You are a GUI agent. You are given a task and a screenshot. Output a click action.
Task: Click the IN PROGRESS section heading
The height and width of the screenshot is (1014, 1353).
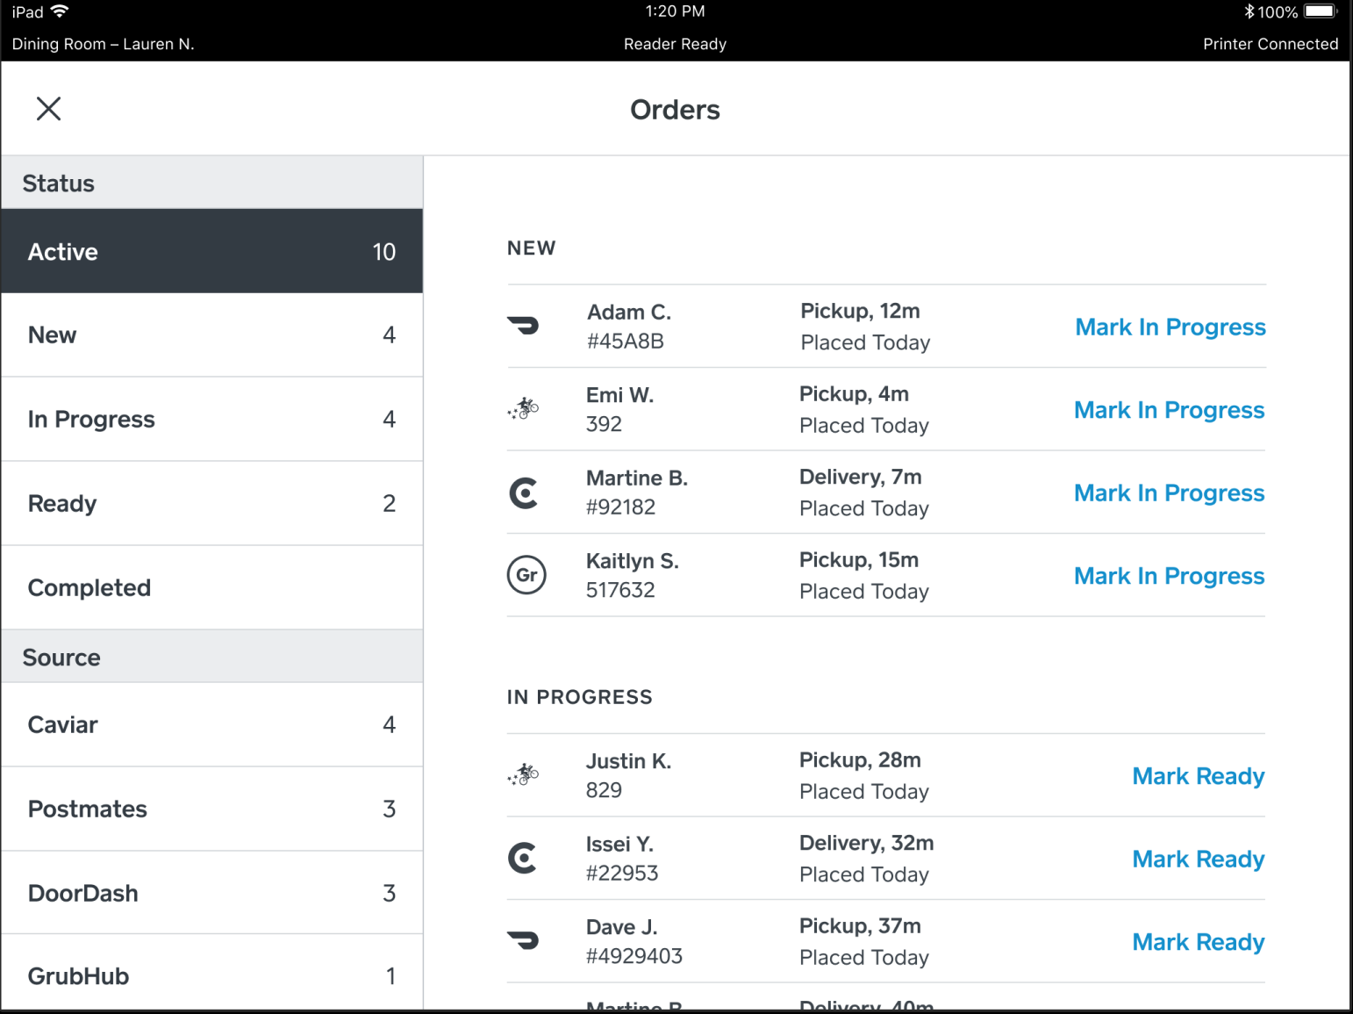pos(580,697)
